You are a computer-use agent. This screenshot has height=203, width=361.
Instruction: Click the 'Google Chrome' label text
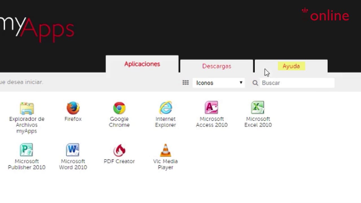(x=119, y=122)
